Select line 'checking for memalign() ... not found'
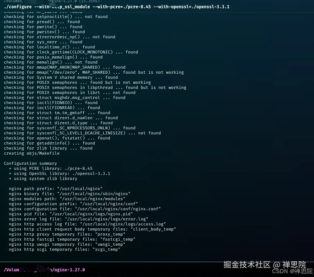 pos(51,62)
